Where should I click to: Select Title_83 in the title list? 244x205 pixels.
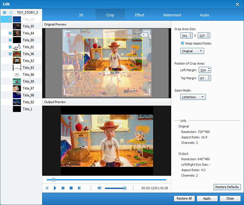point(28,68)
